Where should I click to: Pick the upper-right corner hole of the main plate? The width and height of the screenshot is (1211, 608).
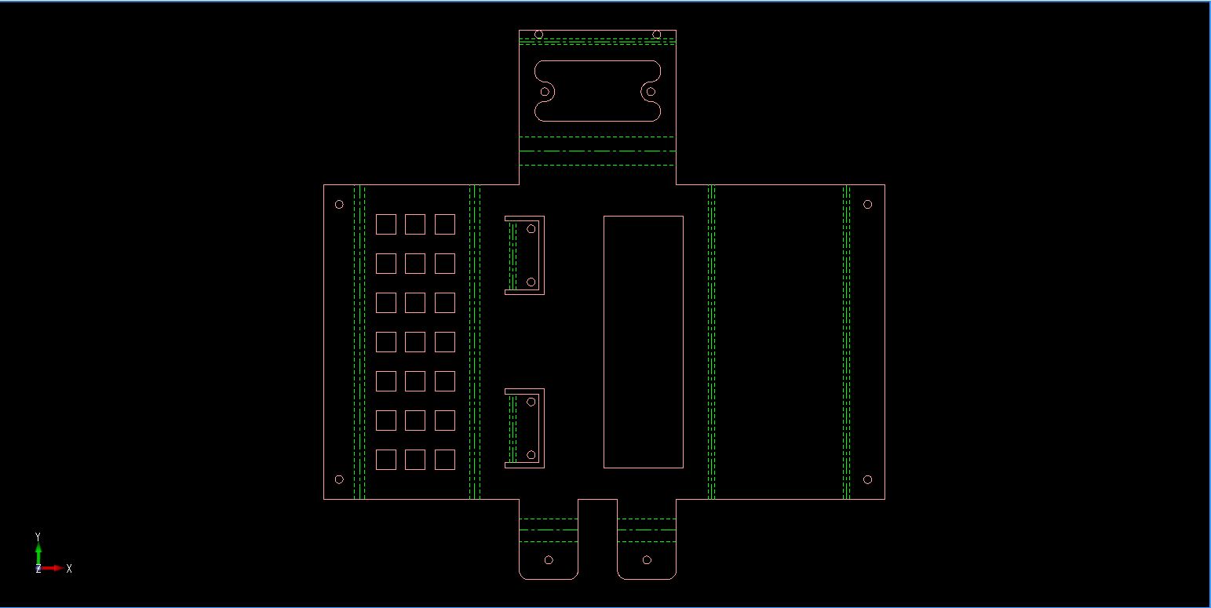[x=867, y=204]
